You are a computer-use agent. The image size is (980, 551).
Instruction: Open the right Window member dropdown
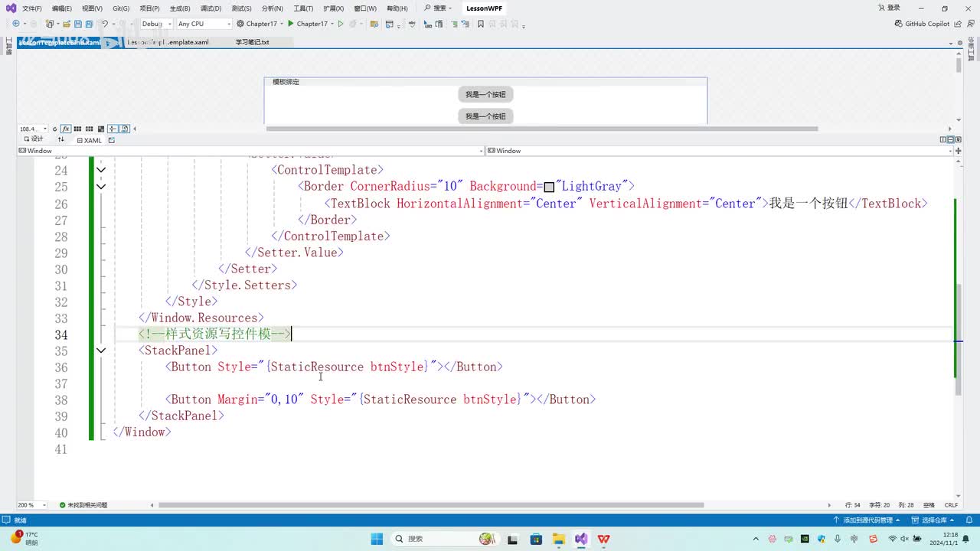pyautogui.click(x=720, y=151)
